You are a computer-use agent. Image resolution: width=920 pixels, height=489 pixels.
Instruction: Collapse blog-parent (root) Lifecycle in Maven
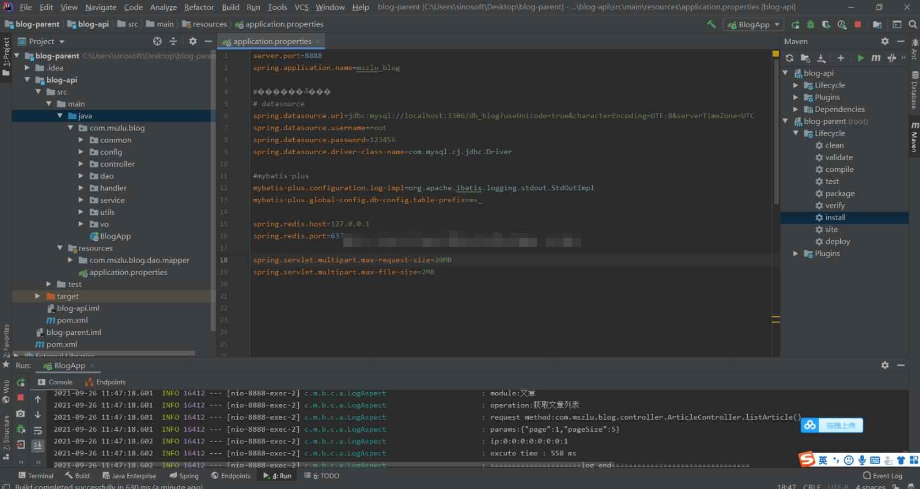(796, 133)
